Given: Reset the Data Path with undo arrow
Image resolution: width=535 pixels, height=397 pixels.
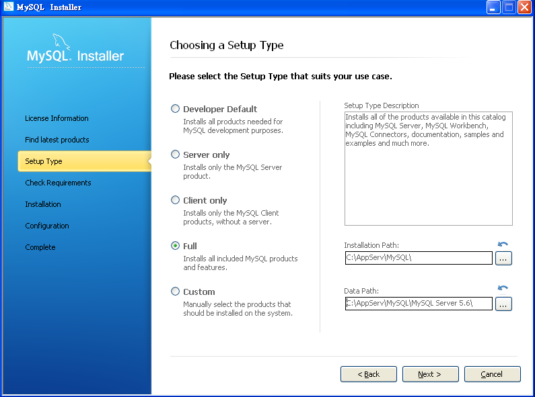Looking at the screenshot, I should 503,288.
